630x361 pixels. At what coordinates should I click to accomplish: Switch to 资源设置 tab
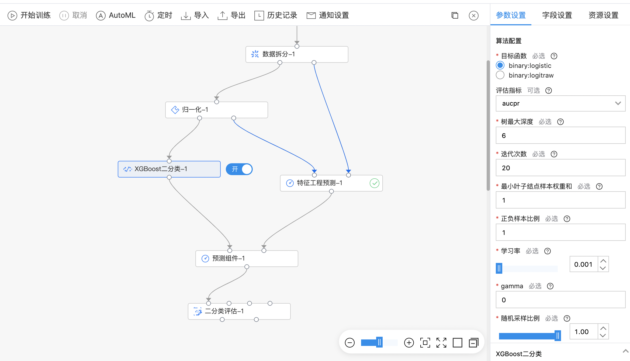coord(604,15)
